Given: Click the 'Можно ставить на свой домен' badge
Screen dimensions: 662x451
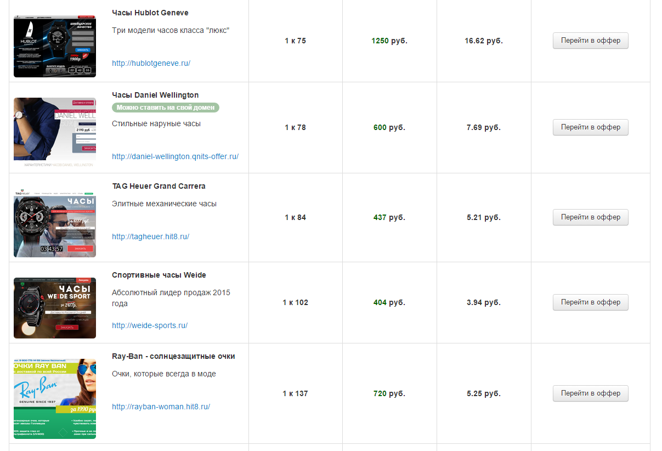Looking at the screenshot, I should [x=166, y=108].
